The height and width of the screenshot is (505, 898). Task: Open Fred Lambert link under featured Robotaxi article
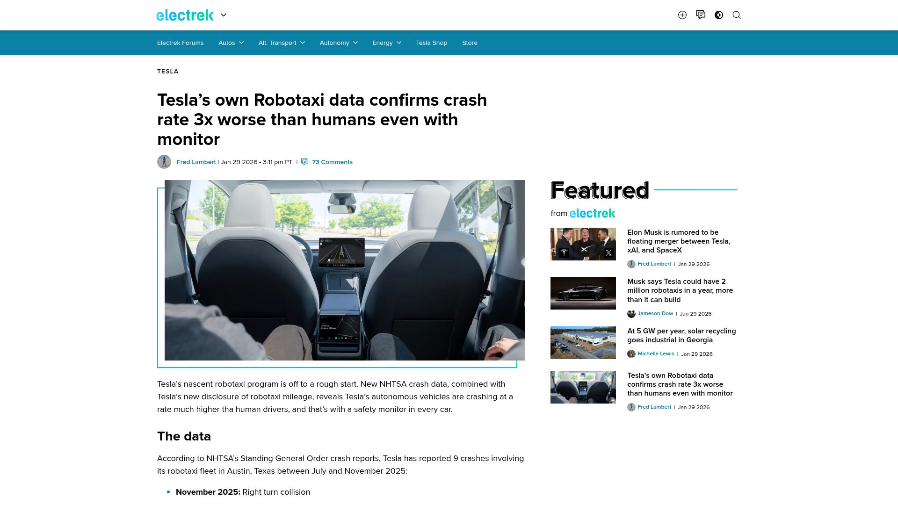(654, 407)
